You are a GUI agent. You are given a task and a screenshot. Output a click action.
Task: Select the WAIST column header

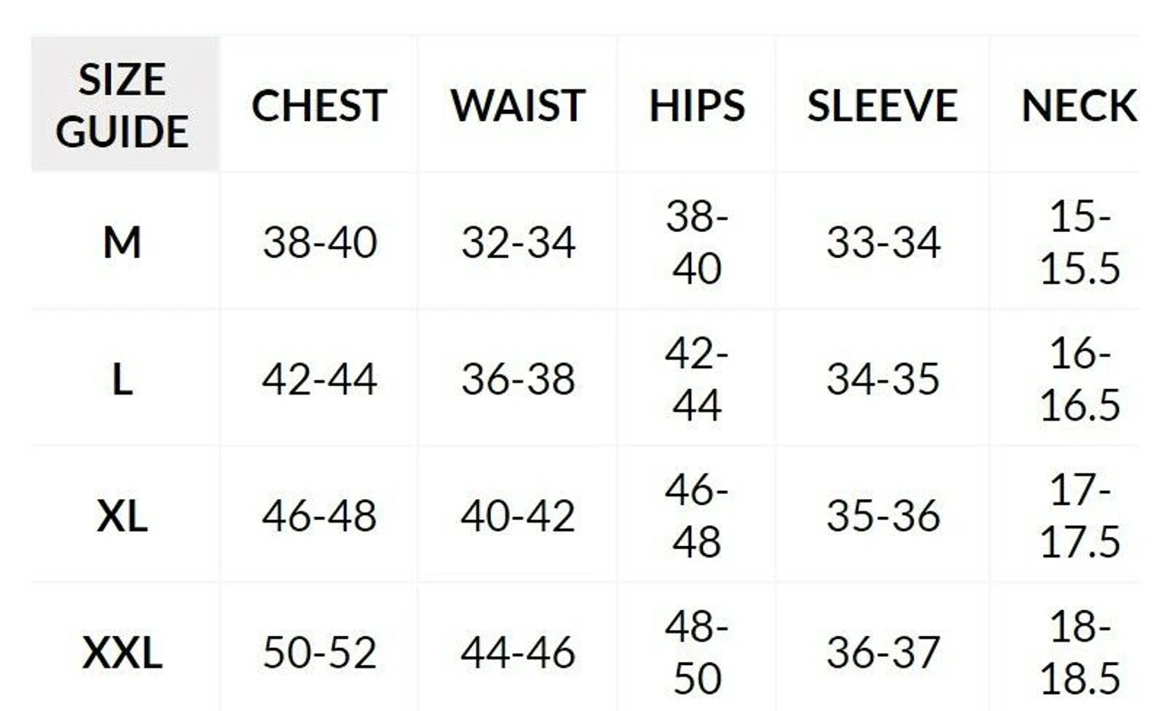(518, 106)
